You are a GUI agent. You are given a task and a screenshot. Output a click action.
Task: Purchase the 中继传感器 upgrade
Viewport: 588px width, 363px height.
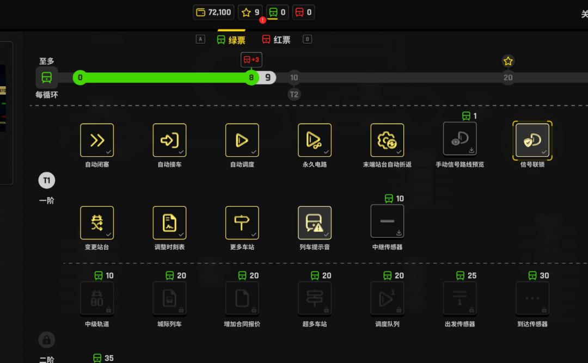[387, 221]
